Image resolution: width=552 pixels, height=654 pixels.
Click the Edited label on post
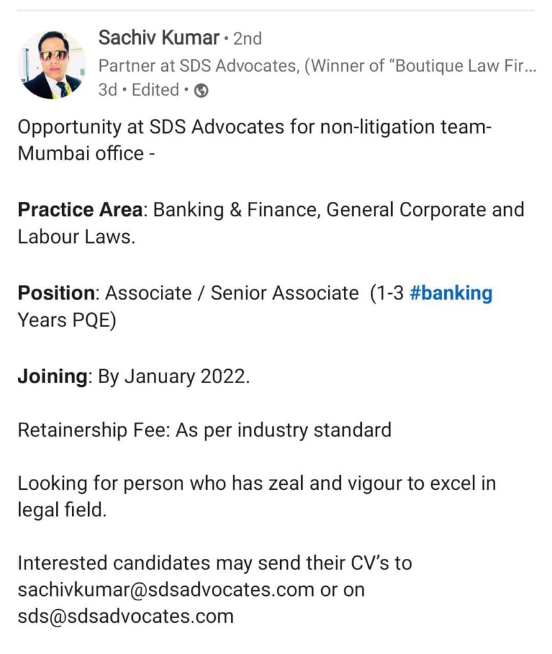tap(156, 89)
